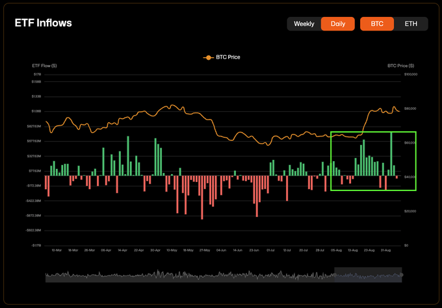Click the highlighted selection window in overview
The height and width of the screenshot is (308, 442).
click(x=368, y=275)
